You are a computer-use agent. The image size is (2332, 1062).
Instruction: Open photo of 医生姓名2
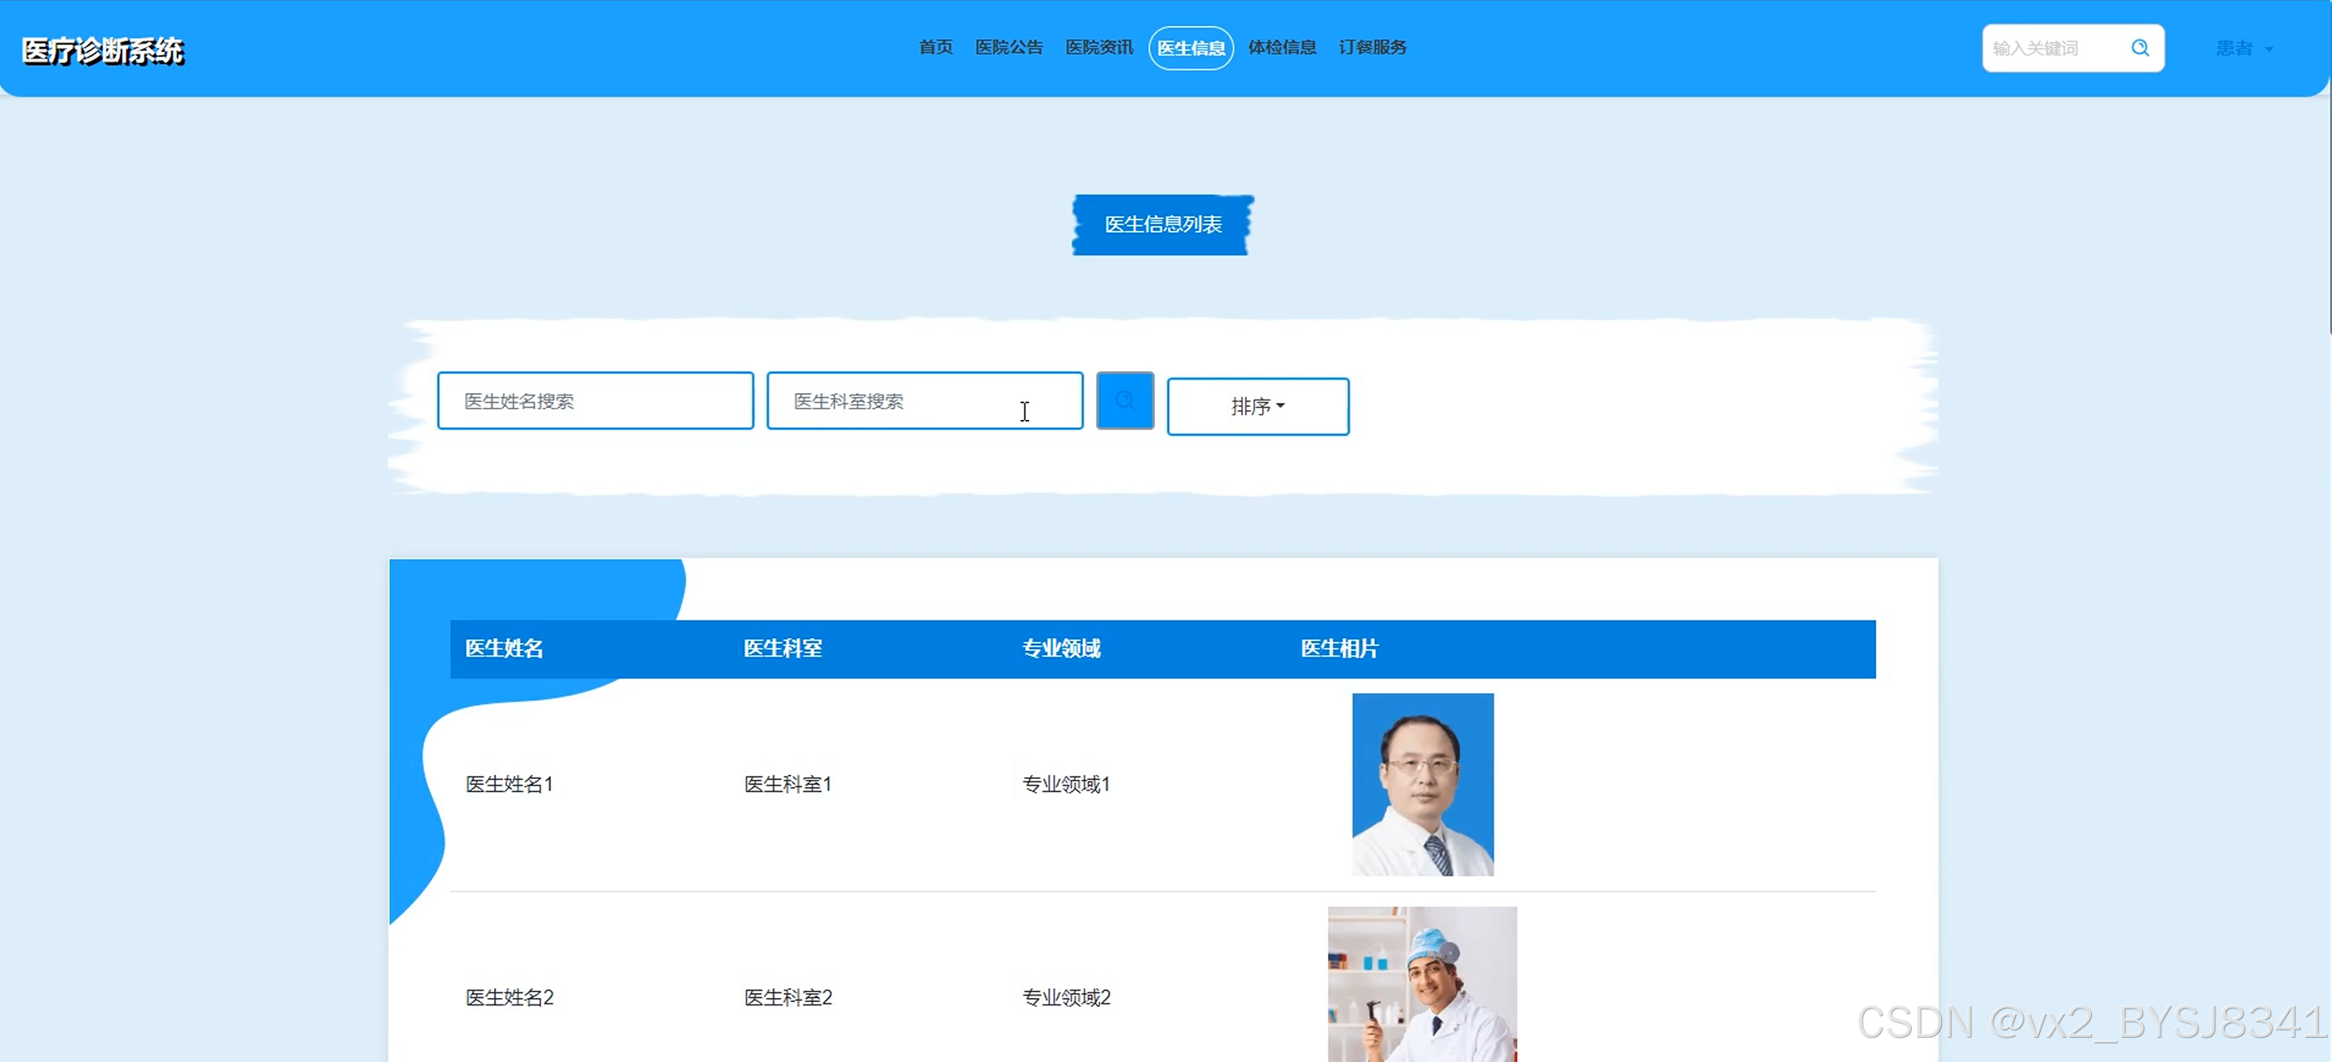coord(1422,984)
